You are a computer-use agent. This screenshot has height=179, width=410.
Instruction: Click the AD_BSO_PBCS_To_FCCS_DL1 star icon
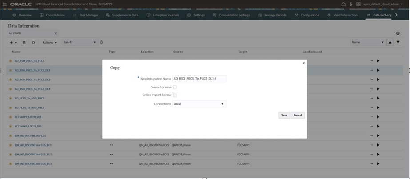11,70
